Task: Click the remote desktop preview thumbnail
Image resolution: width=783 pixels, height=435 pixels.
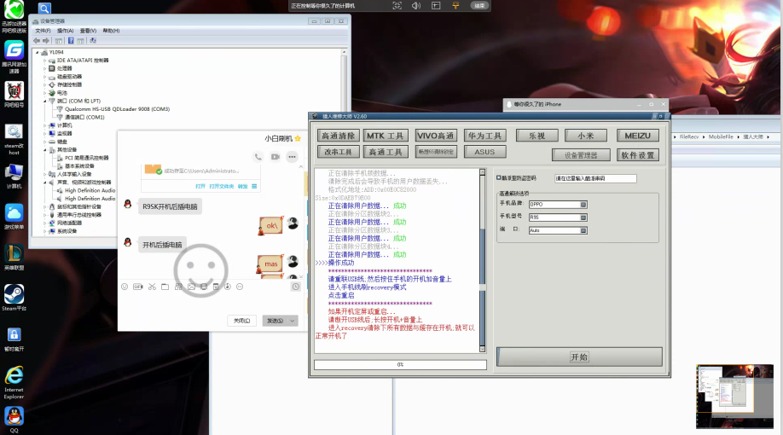Action: tap(734, 397)
